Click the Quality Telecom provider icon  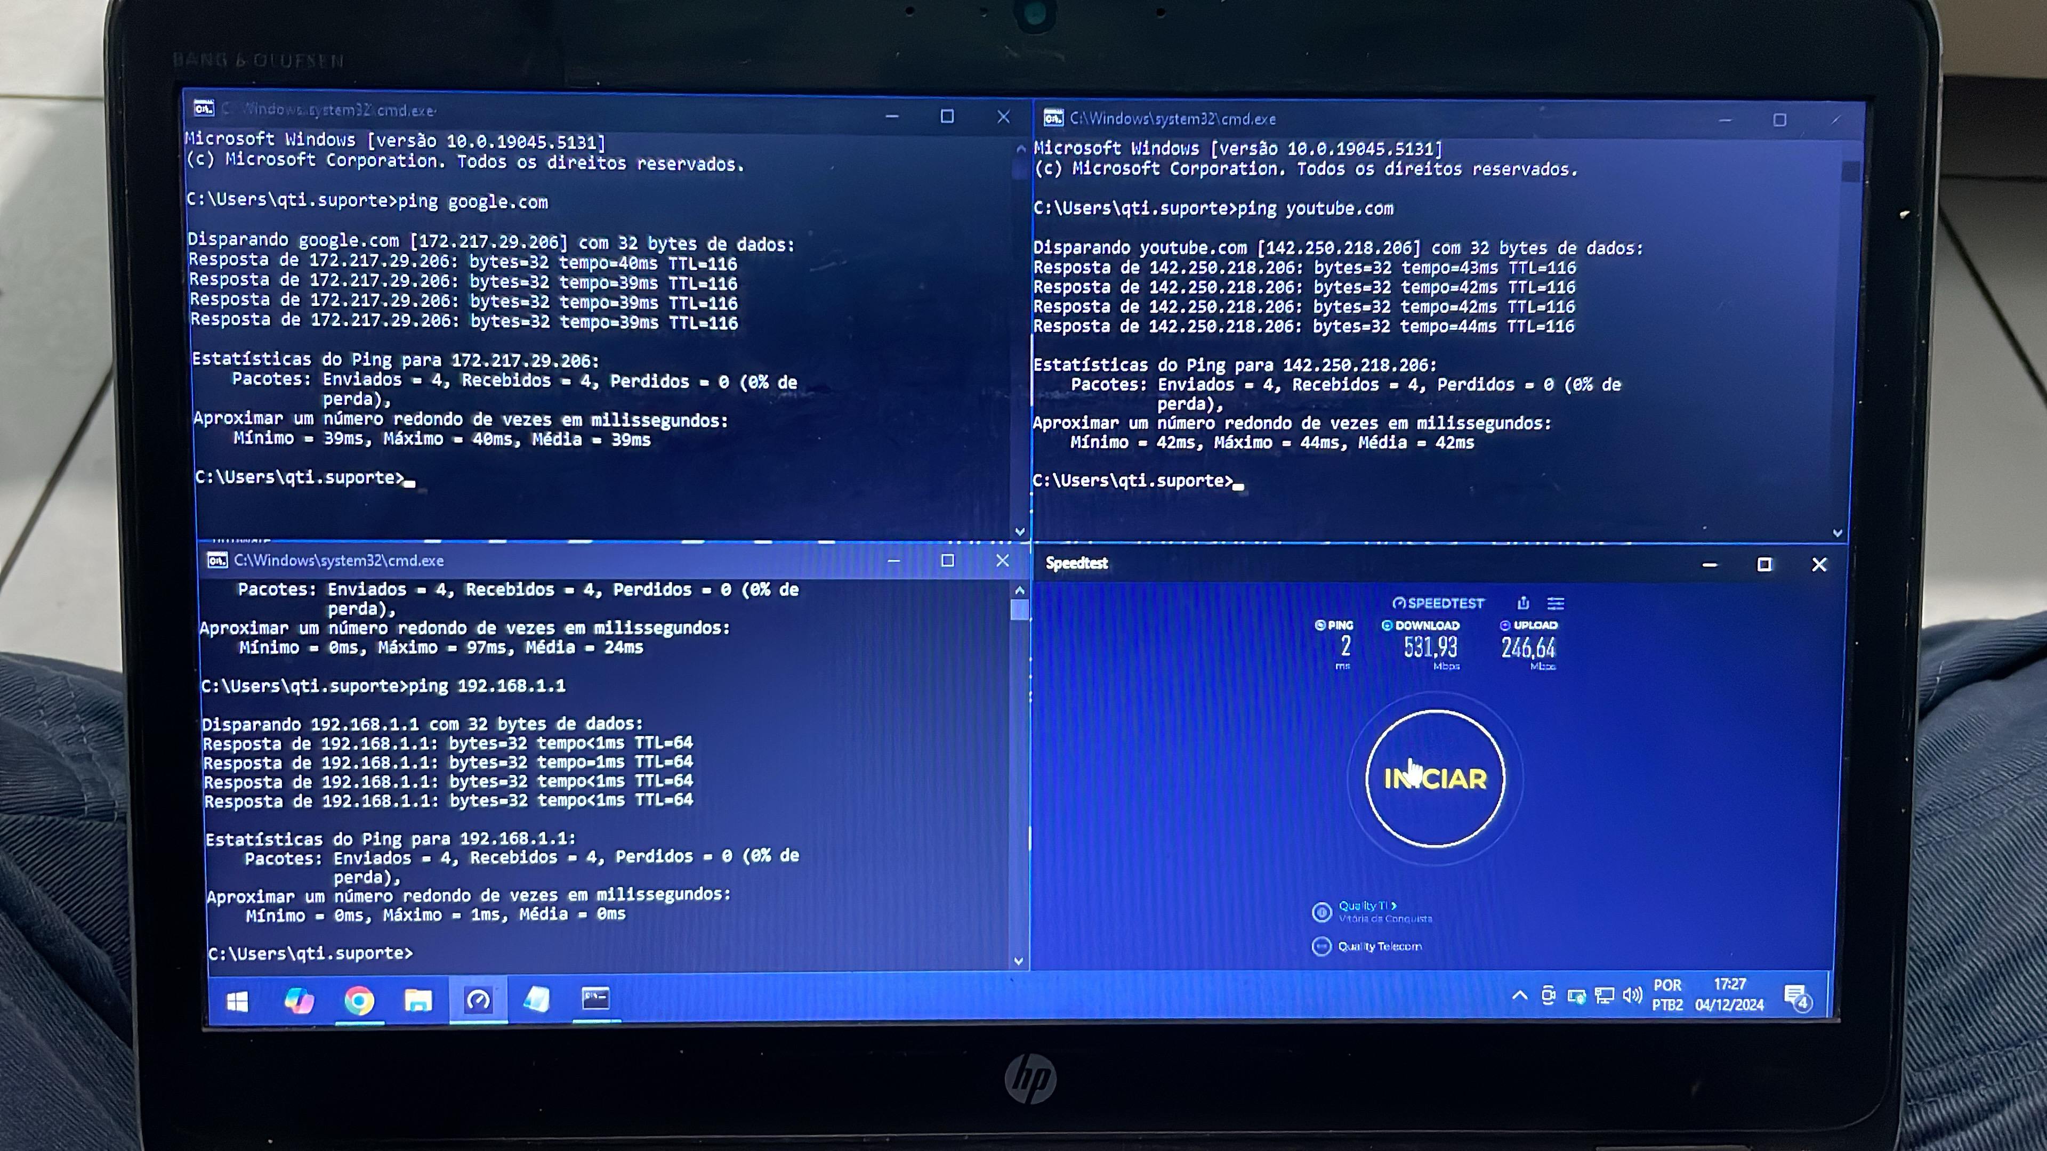coord(1321,946)
